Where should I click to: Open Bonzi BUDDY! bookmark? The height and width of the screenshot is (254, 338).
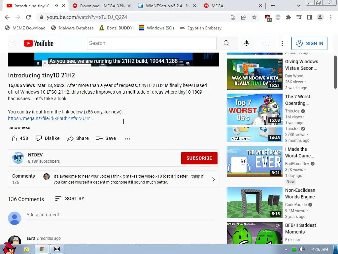pos(117,28)
